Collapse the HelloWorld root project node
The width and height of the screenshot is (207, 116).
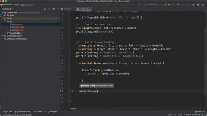(x=2, y=12)
